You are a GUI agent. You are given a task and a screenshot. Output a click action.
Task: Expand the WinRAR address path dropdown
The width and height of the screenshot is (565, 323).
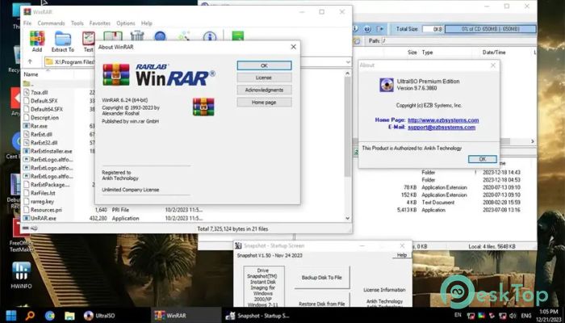click(348, 62)
